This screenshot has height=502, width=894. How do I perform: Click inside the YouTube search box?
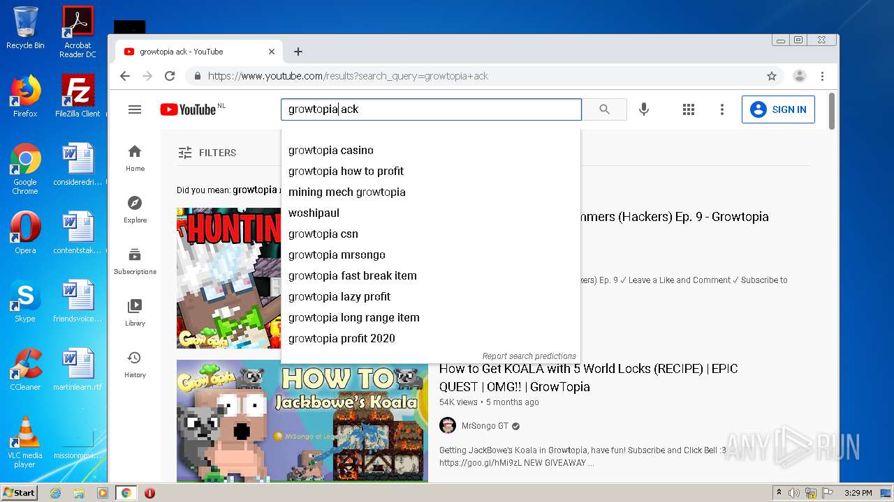(x=431, y=109)
